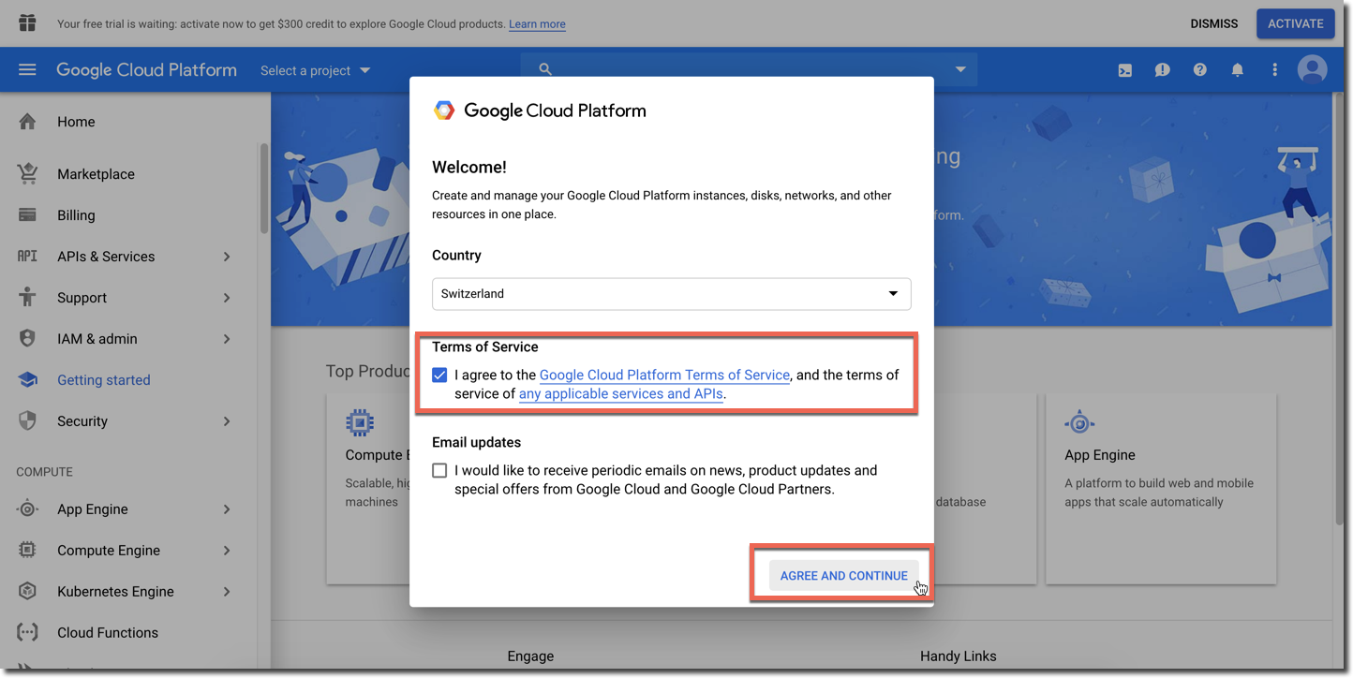Follow the Learn more link
This screenshot has height=678, width=1353.
[537, 24]
